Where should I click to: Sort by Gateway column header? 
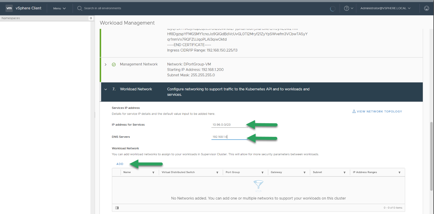(x=276, y=172)
